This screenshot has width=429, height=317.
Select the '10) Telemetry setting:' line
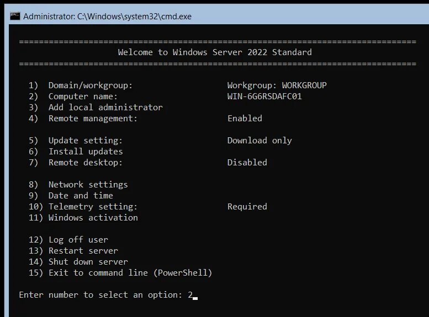point(83,207)
